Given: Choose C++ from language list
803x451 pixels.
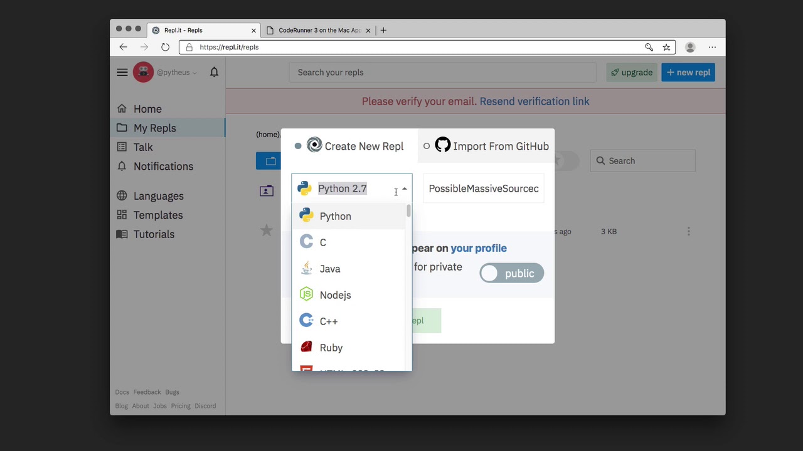Looking at the screenshot, I should click(349, 321).
